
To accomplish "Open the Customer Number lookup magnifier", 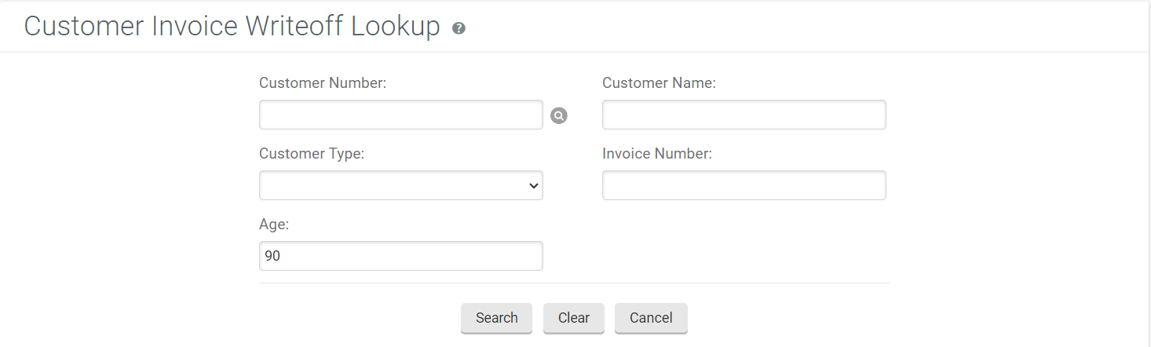I will (x=558, y=115).
